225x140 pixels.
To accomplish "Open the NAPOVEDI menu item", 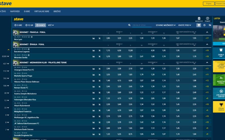I will pos(15,11).
